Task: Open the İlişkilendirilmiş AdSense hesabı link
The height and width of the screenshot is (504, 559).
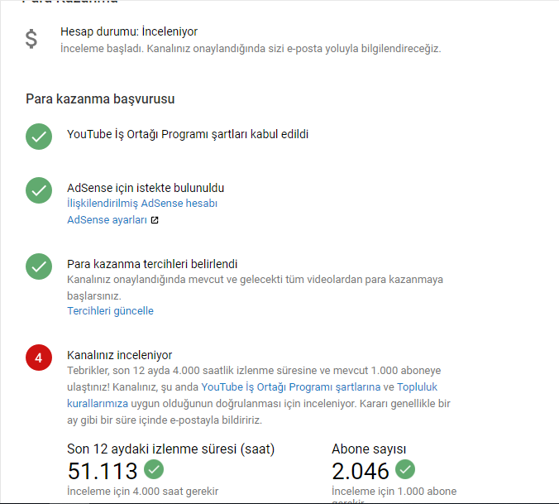Action: point(142,204)
